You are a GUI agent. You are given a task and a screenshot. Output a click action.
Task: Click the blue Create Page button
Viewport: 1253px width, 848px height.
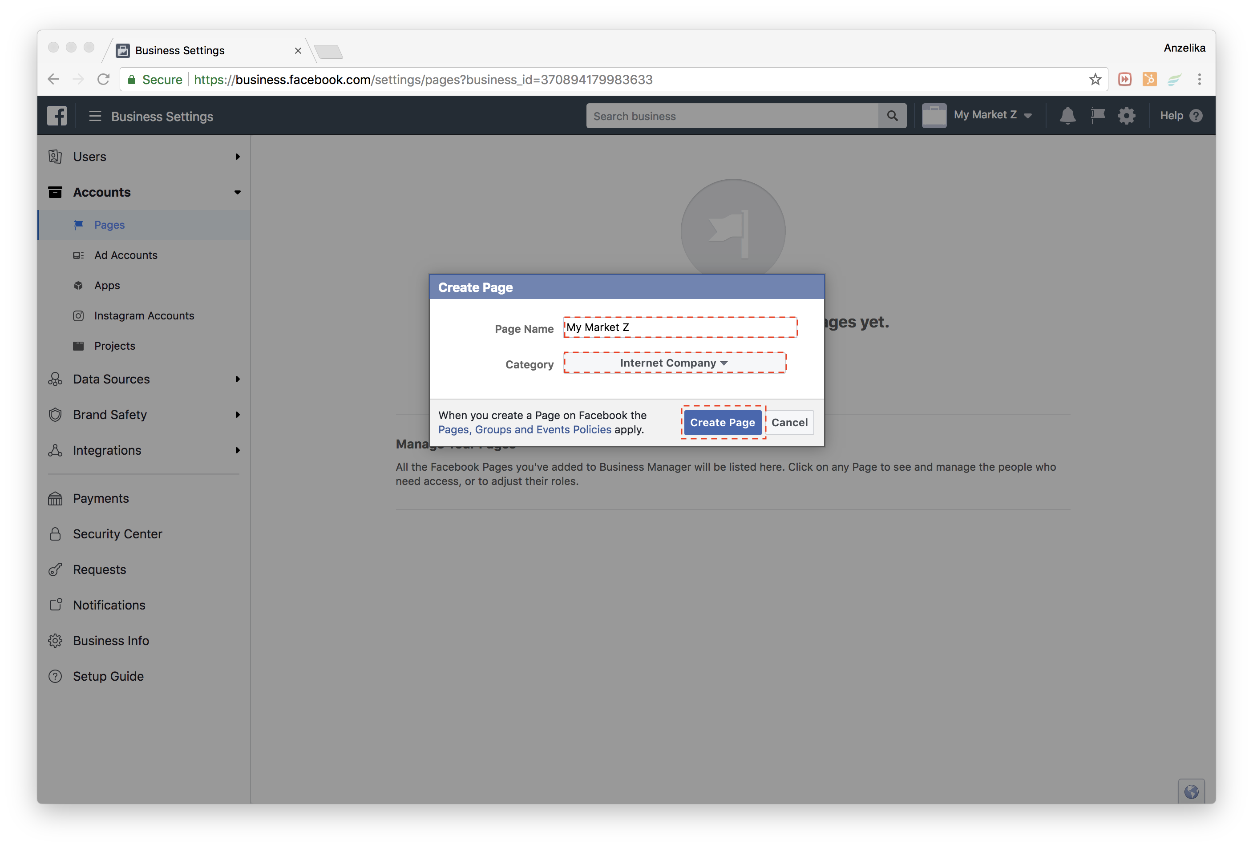point(723,423)
